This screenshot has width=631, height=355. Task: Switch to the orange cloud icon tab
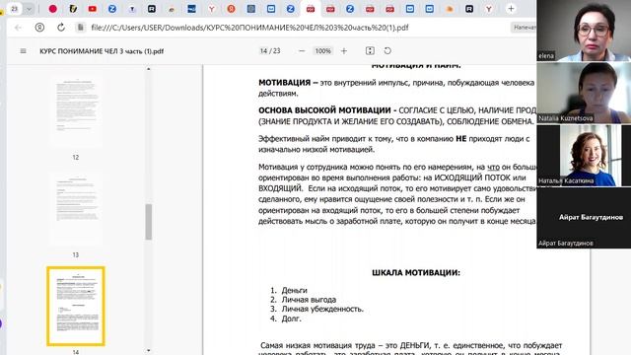pyautogui.click(x=450, y=9)
